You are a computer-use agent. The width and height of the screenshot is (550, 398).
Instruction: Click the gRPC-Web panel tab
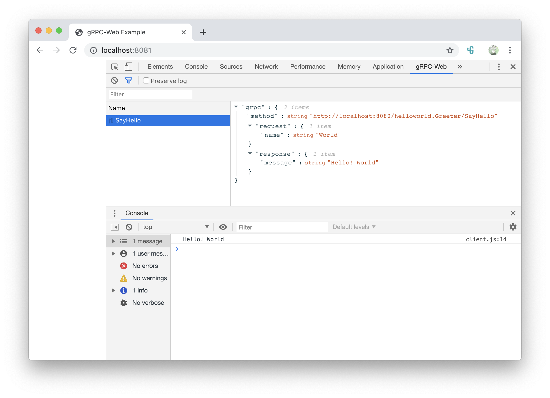431,66
